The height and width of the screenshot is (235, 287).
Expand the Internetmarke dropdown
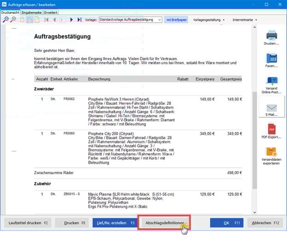[x=244, y=20]
